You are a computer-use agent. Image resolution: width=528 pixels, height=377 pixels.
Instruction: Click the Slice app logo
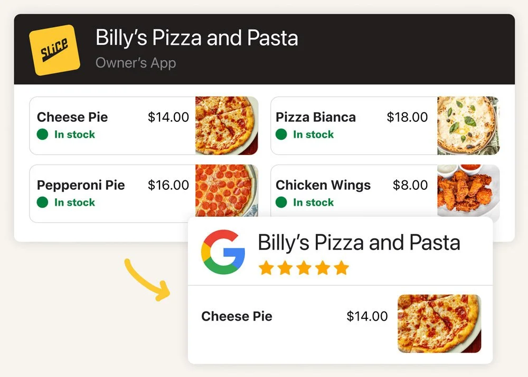(55, 49)
